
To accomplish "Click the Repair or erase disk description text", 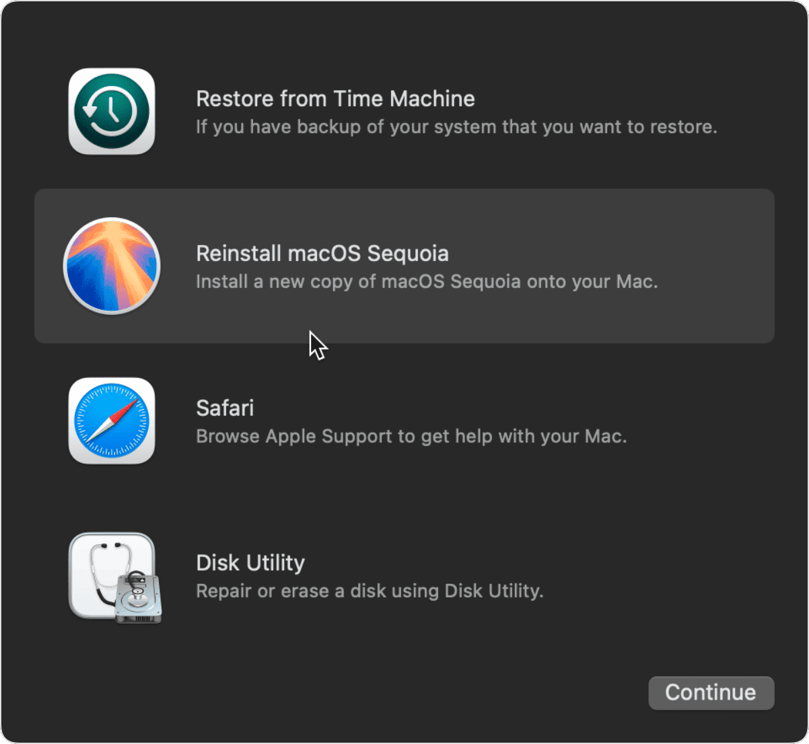I will tap(370, 591).
